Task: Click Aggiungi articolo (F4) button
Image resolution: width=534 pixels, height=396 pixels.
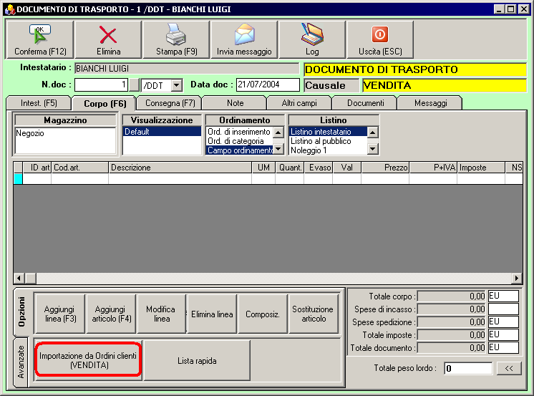Action: tap(111, 314)
